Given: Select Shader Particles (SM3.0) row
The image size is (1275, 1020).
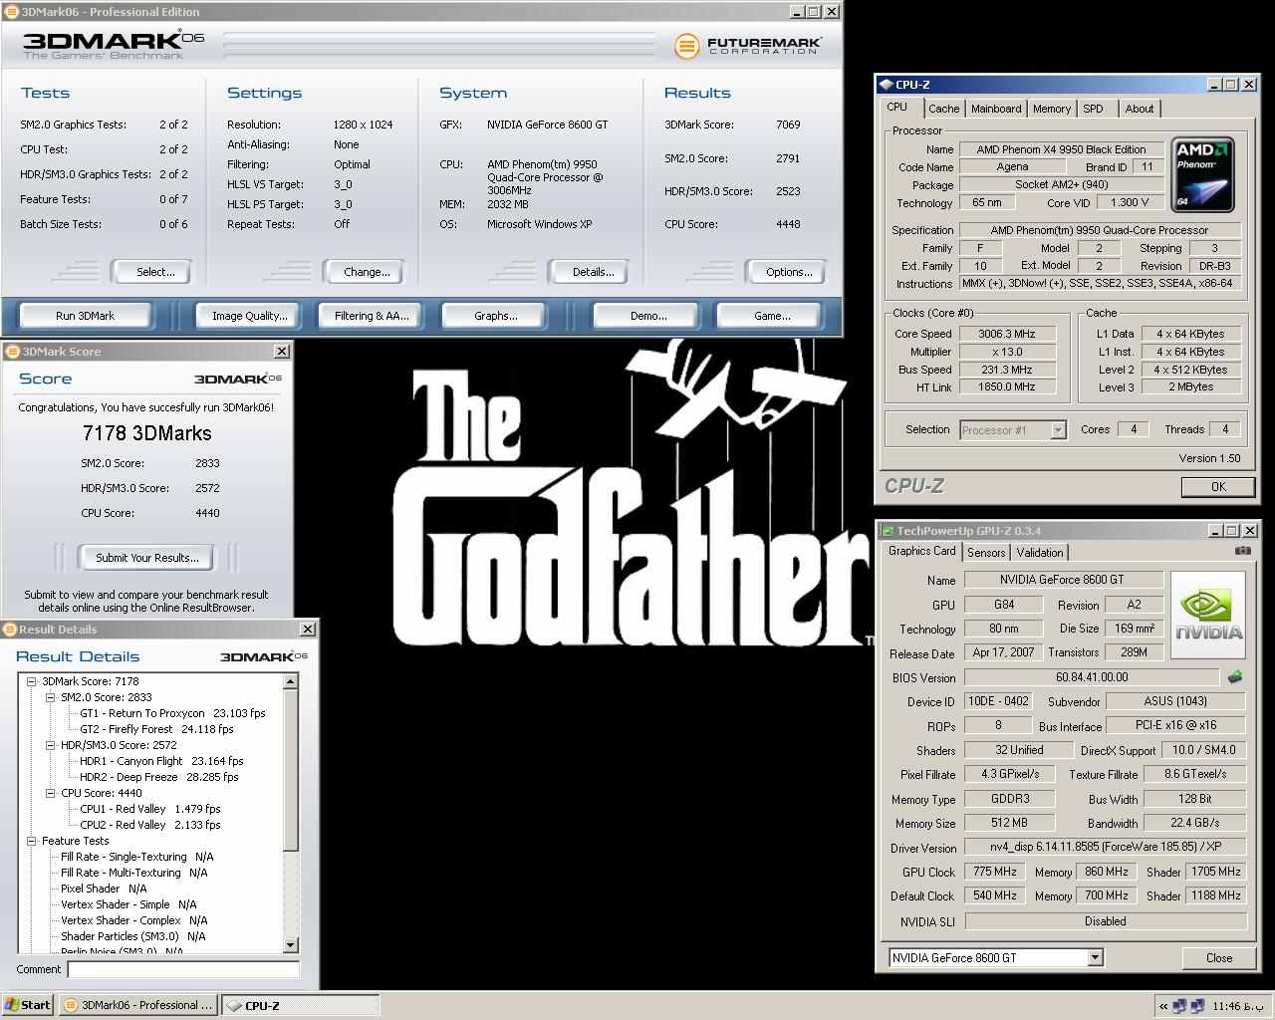Looking at the screenshot, I should (132, 936).
